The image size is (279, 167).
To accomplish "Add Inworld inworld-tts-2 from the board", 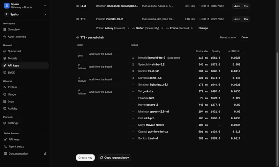I will coord(186,58).
